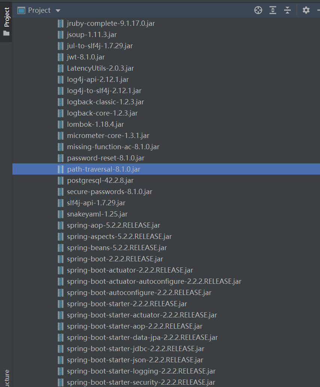Click jar icon of jruby-complete-9.1.17.0.jar

coord(61,24)
